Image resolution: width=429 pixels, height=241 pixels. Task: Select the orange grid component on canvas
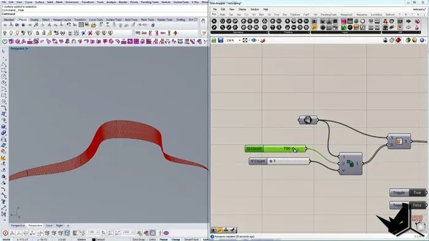(399, 141)
